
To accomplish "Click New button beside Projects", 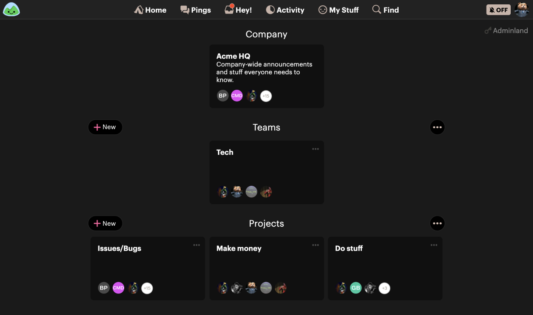I will (x=105, y=224).
